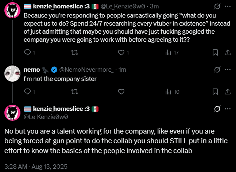Open more options on first tweet
This screenshot has height=172, width=236.
click(x=228, y=6)
